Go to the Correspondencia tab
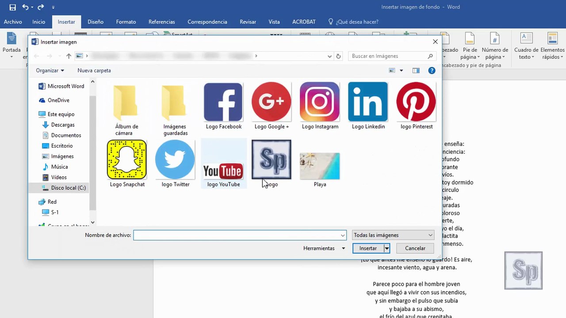The height and width of the screenshot is (318, 566). (x=207, y=22)
